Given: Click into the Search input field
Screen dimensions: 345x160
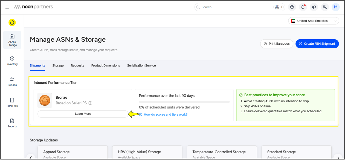Looking at the screenshot, I should click(235, 7).
